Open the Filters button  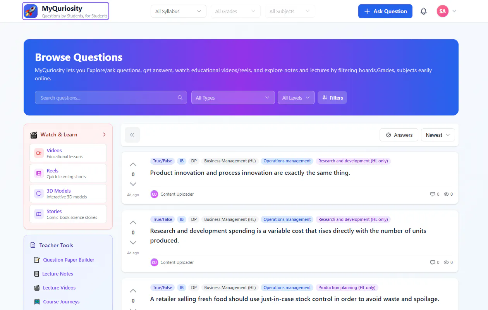tap(332, 98)
